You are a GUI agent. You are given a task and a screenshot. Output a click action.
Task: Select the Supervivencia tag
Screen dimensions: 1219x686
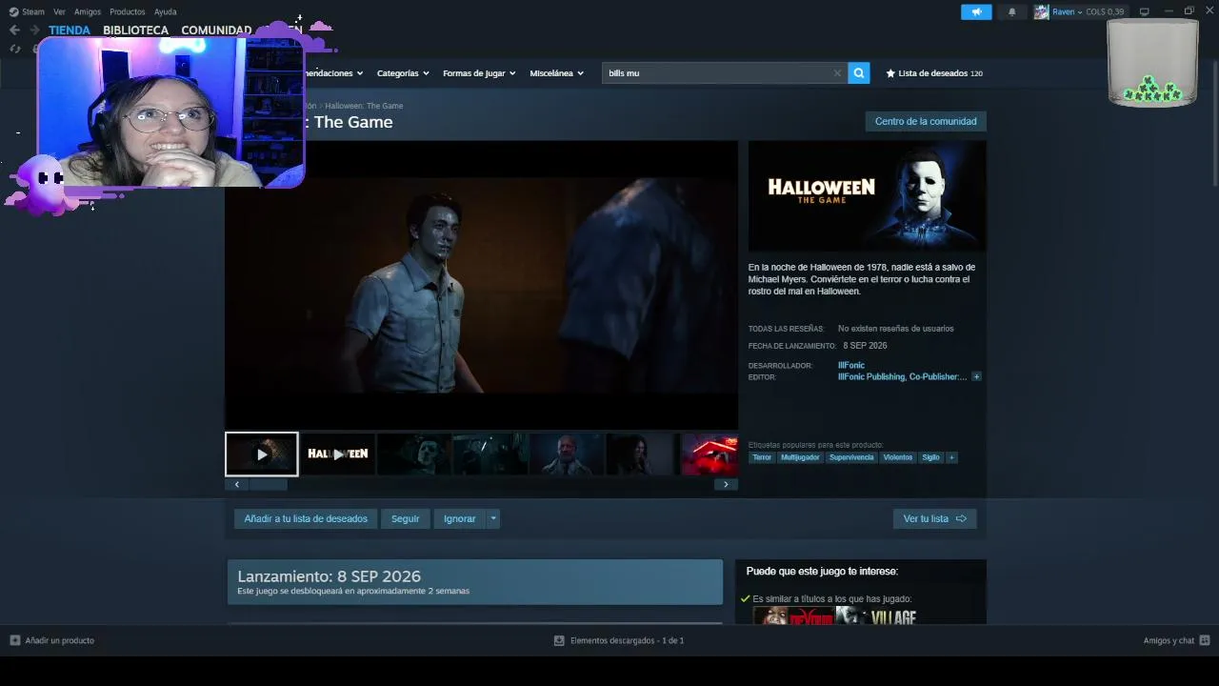[x=851, y=457]
